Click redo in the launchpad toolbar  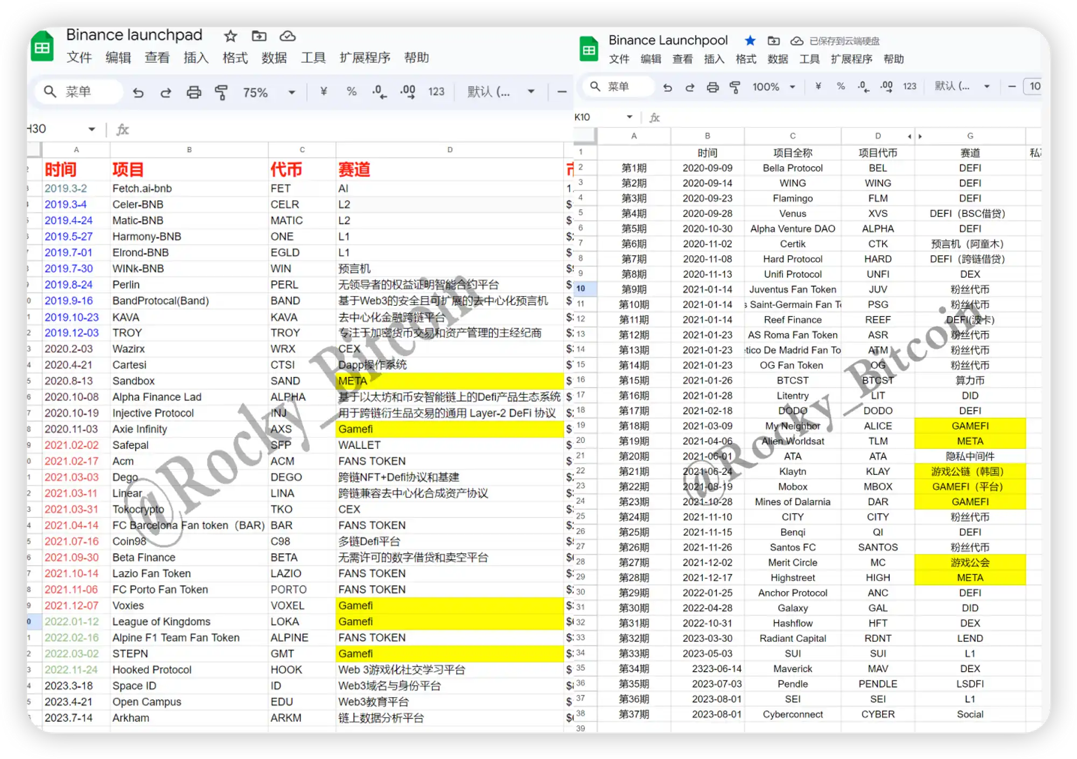[165, 92]
